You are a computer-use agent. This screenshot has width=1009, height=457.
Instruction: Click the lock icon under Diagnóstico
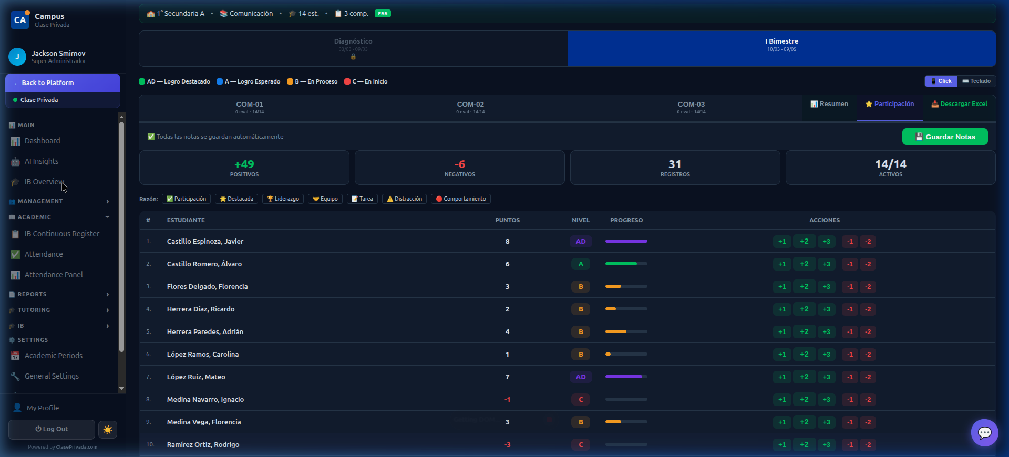pos(353,57)
